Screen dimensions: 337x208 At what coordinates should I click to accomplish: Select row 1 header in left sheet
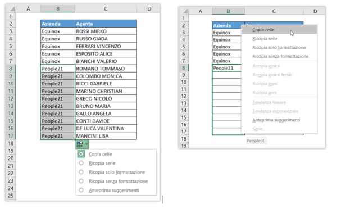(x=11, y=16)
